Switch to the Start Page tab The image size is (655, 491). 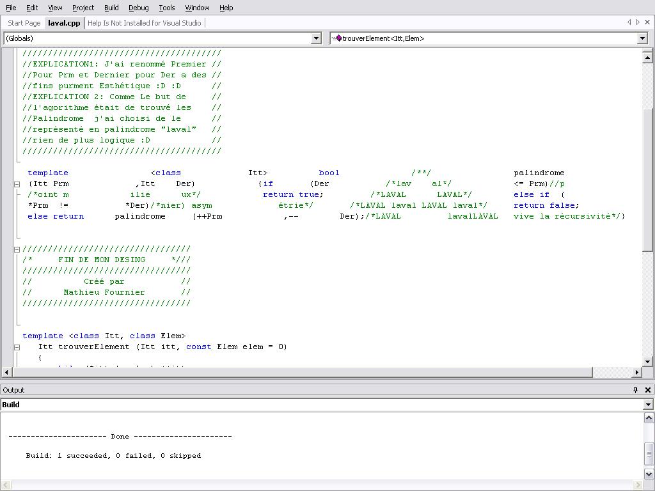pos(24,23)
